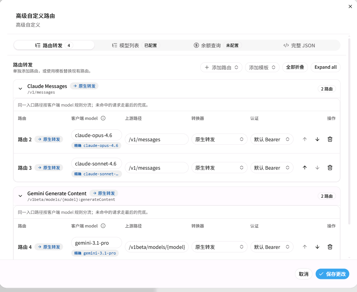Click the 原生转发 tag on 路由 2
The height and width of the screenshot is (292, 357).
coord(49,139)
